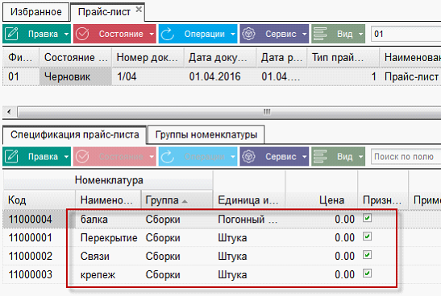Click lines icon in specification Вид button
The image size is (441, 296).
click(320, 157)
